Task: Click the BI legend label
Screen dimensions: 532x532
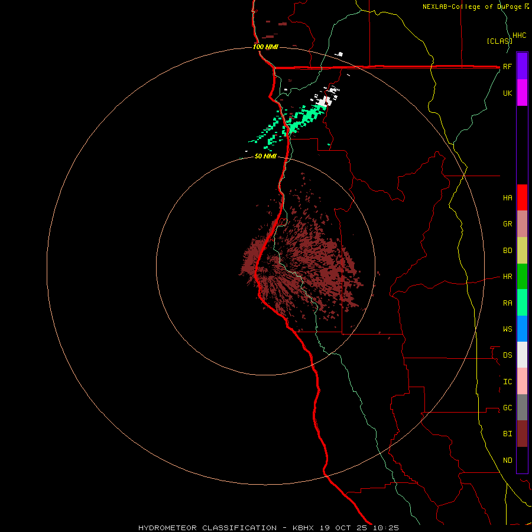Action: [x=507, y=434]
